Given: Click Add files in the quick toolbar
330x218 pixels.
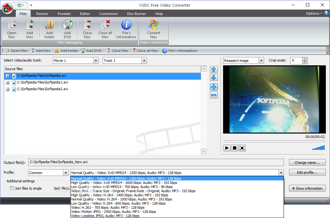Looking at the screenshot, I should tap(40, 51).
